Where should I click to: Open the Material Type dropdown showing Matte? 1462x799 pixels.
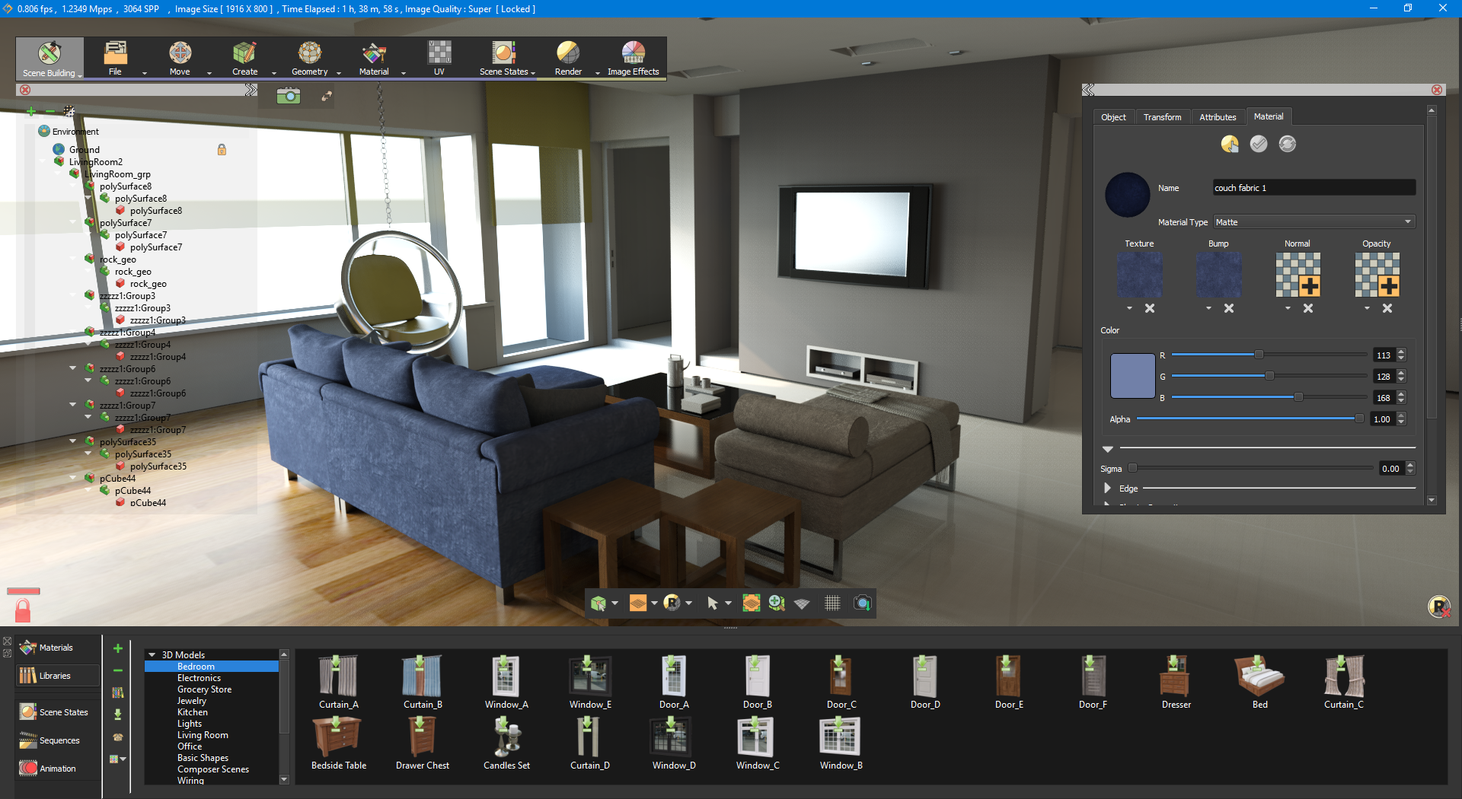(1314, 221)
